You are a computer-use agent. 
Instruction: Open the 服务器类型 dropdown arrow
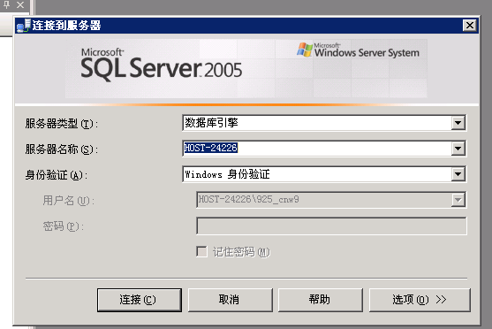point(458,123)
